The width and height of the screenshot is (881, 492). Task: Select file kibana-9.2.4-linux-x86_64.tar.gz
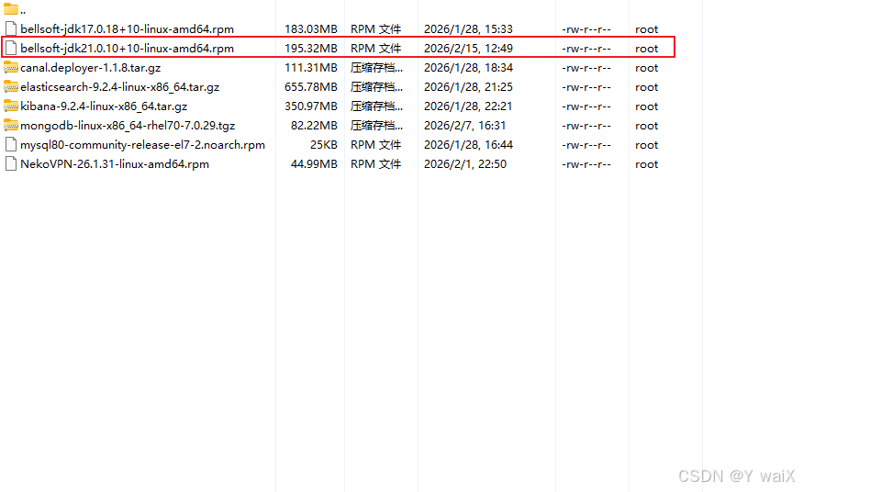[x=104, y=106]
